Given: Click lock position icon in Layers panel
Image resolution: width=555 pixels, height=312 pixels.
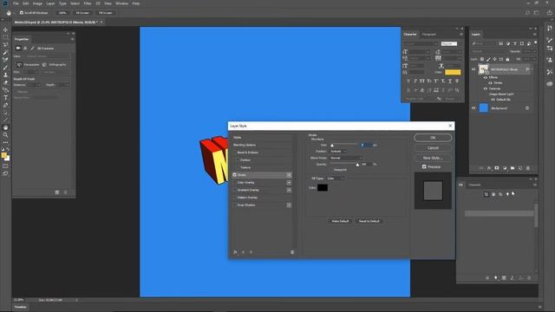Looking at the screenshot, I should pos(495,59).
